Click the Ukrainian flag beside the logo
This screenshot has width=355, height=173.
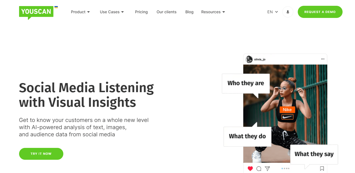pyautogui.click(x=56, y=7)
